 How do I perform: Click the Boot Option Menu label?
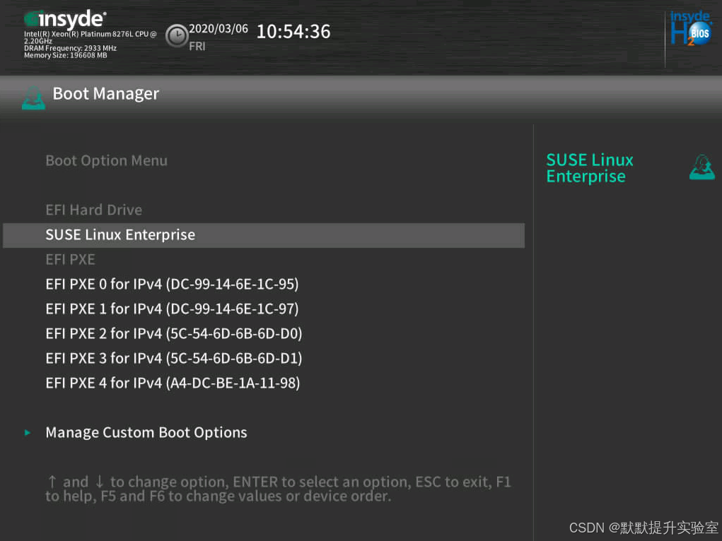pos(106,160)
